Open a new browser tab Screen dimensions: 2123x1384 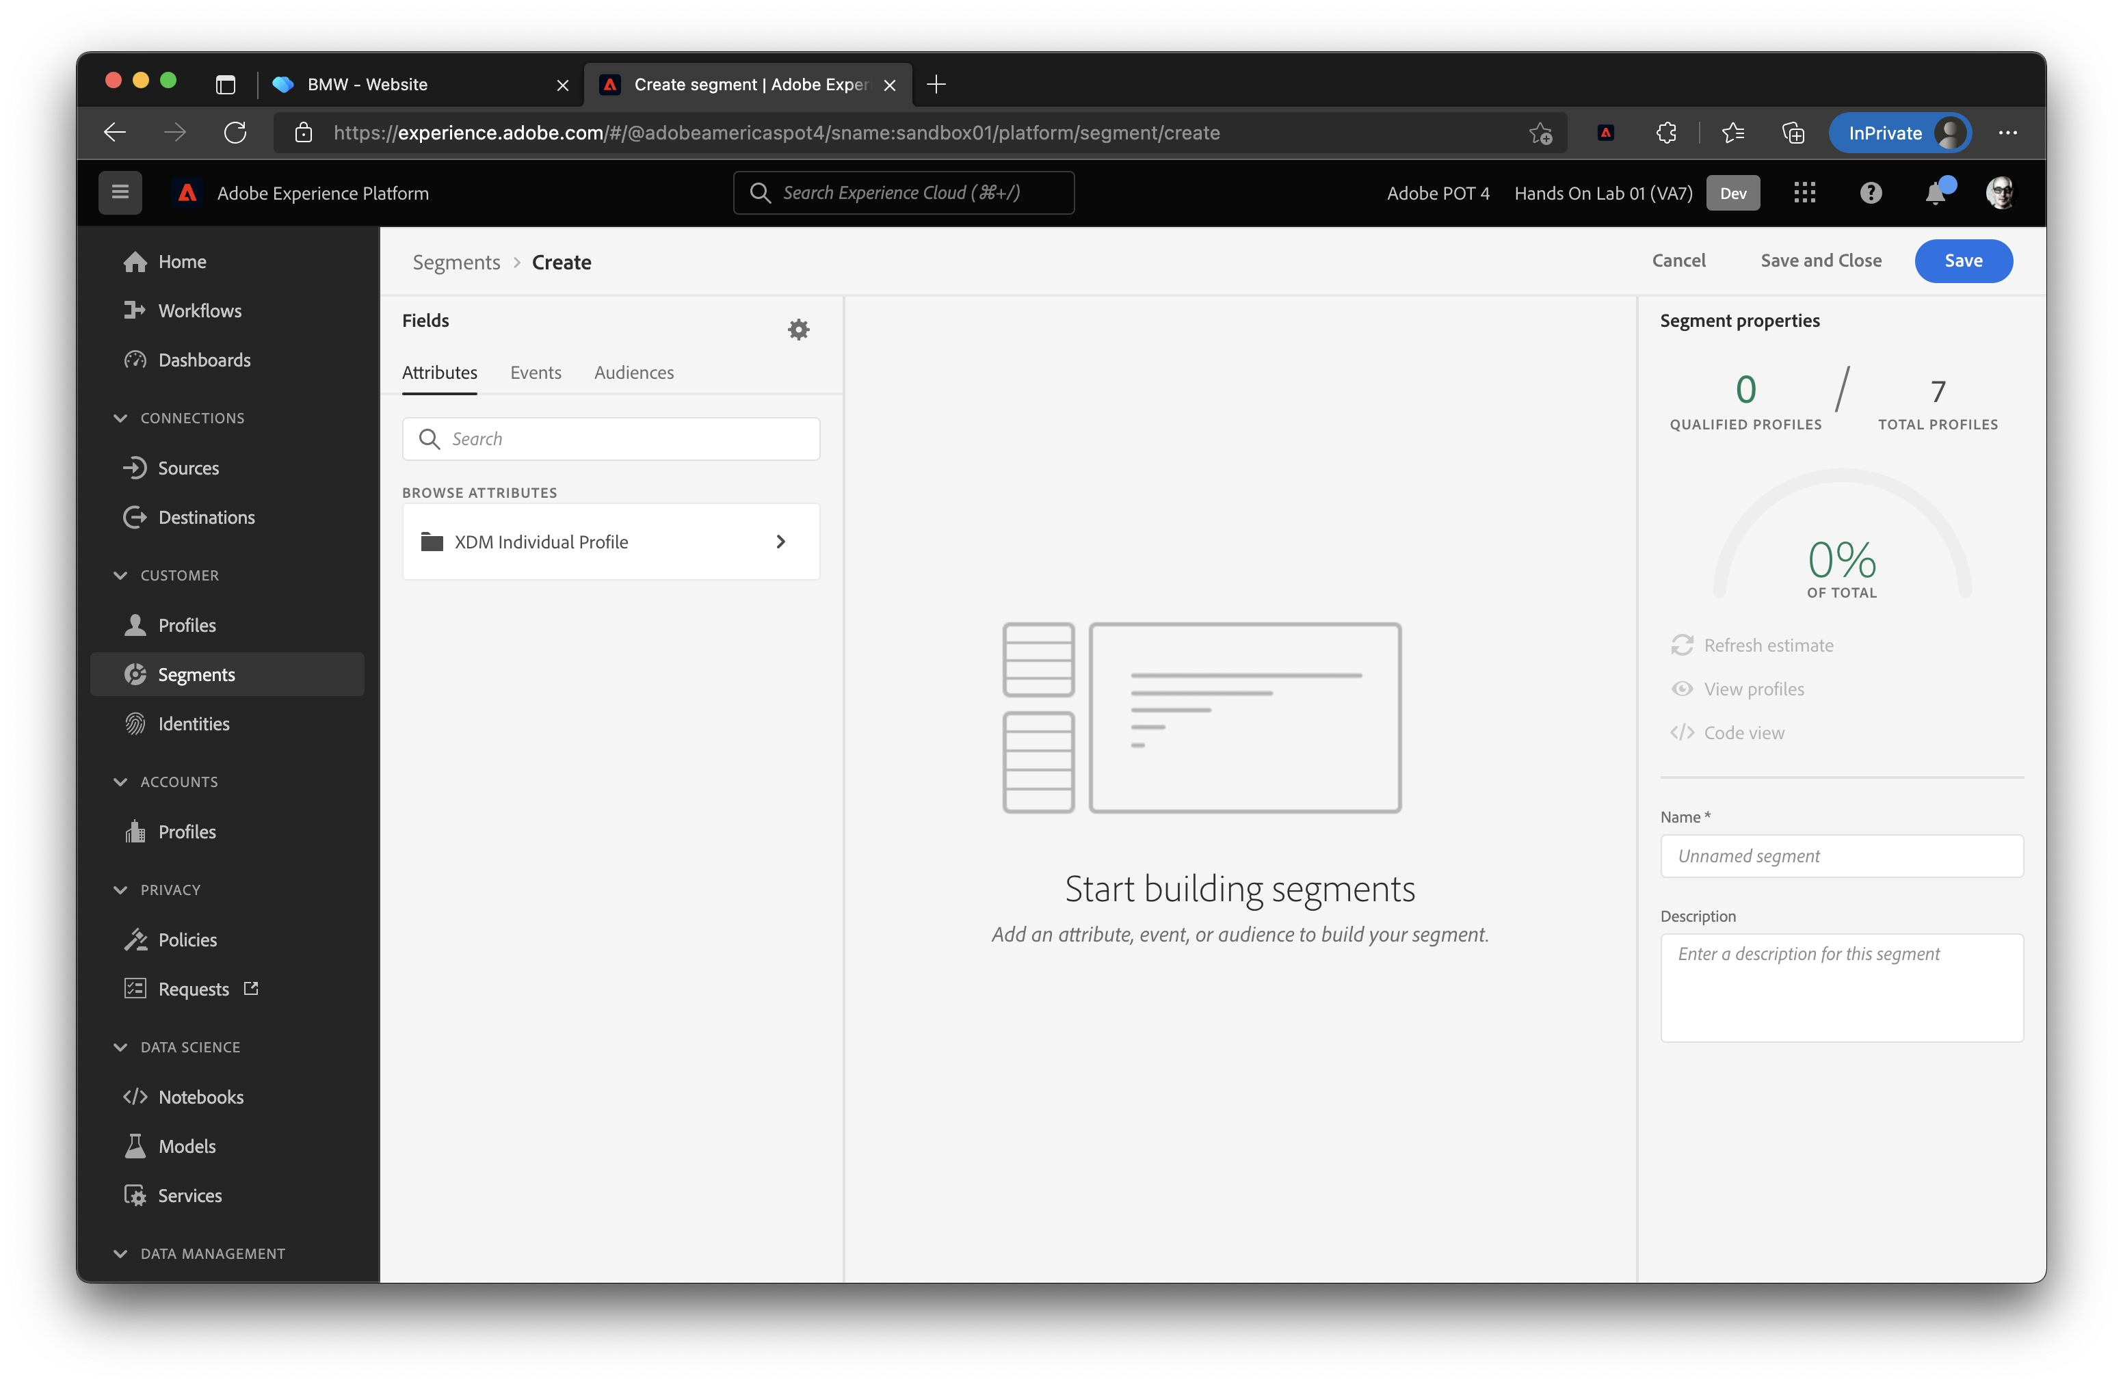click(x=936, y=84)
